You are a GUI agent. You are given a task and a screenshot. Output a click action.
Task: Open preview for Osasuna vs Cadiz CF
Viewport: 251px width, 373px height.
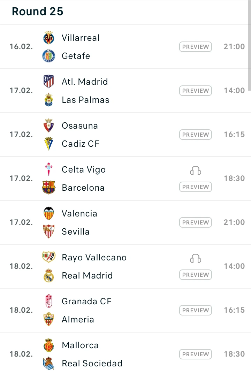(196, 135)
